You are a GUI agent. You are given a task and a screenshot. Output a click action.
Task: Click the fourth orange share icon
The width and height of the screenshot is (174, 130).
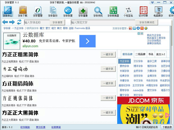coord(142,28)
